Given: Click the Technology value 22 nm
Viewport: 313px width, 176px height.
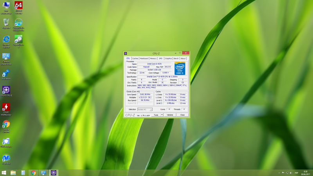Looking at the screenshot, I should point(142,73).
